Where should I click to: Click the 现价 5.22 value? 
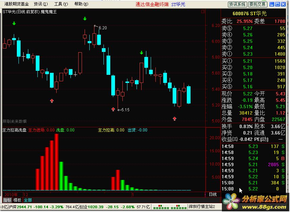tap(248, 94)
